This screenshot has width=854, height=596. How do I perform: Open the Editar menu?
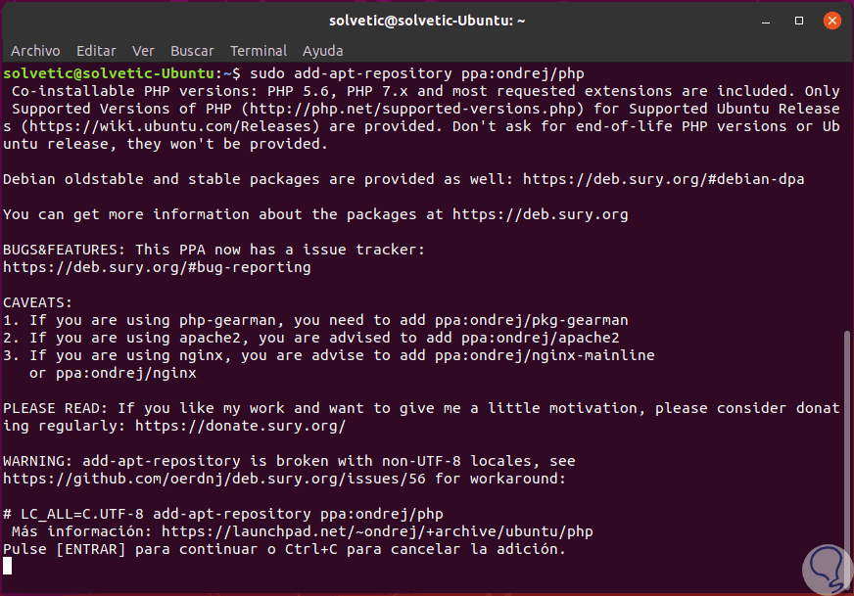coord(96,51)
